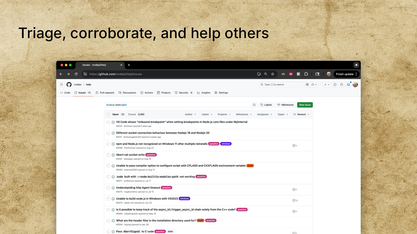The image size is (417, 234).
Task: Select checkbox for VS Code breakpoint issue
Action: [108, 122]
